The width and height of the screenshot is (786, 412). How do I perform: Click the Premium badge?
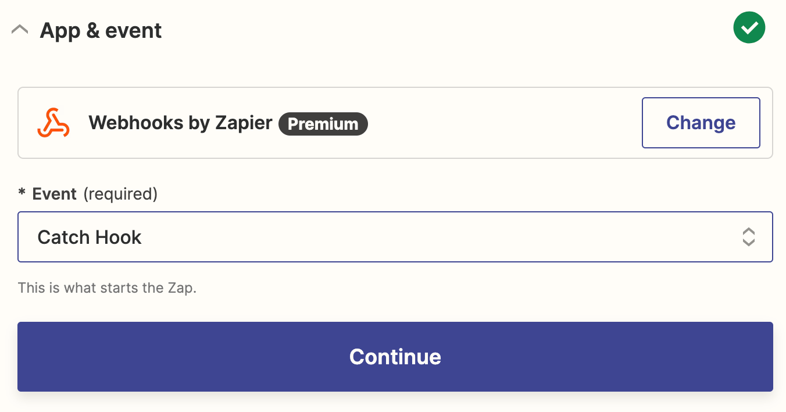click(323, 123)
